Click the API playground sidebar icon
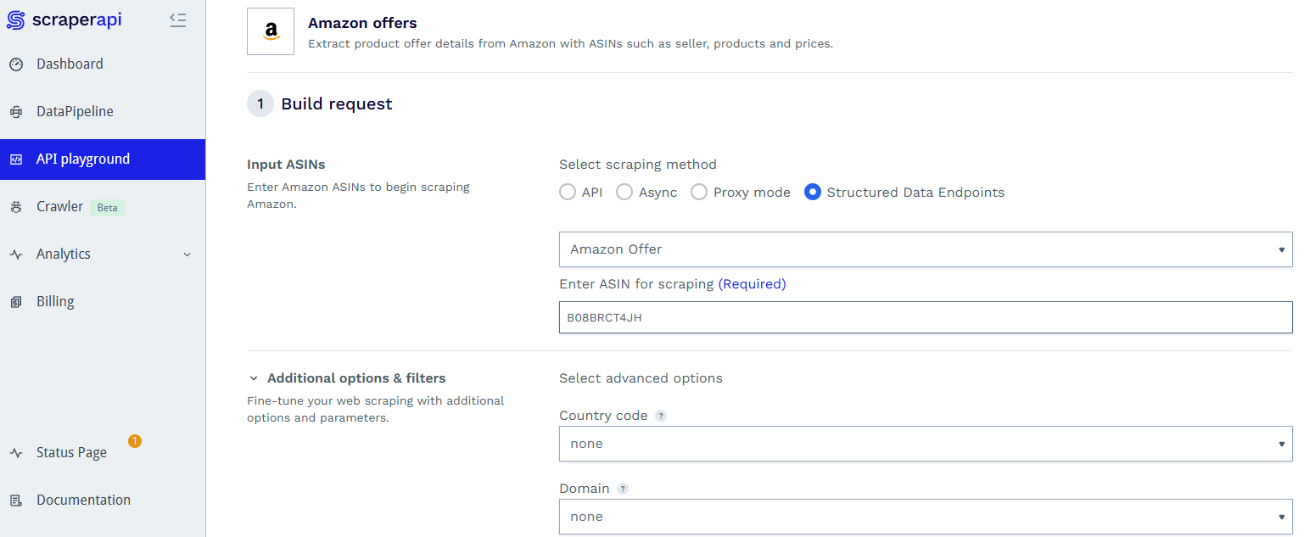1315x537 pixels. pyautogui.click(x=14, y=159)
